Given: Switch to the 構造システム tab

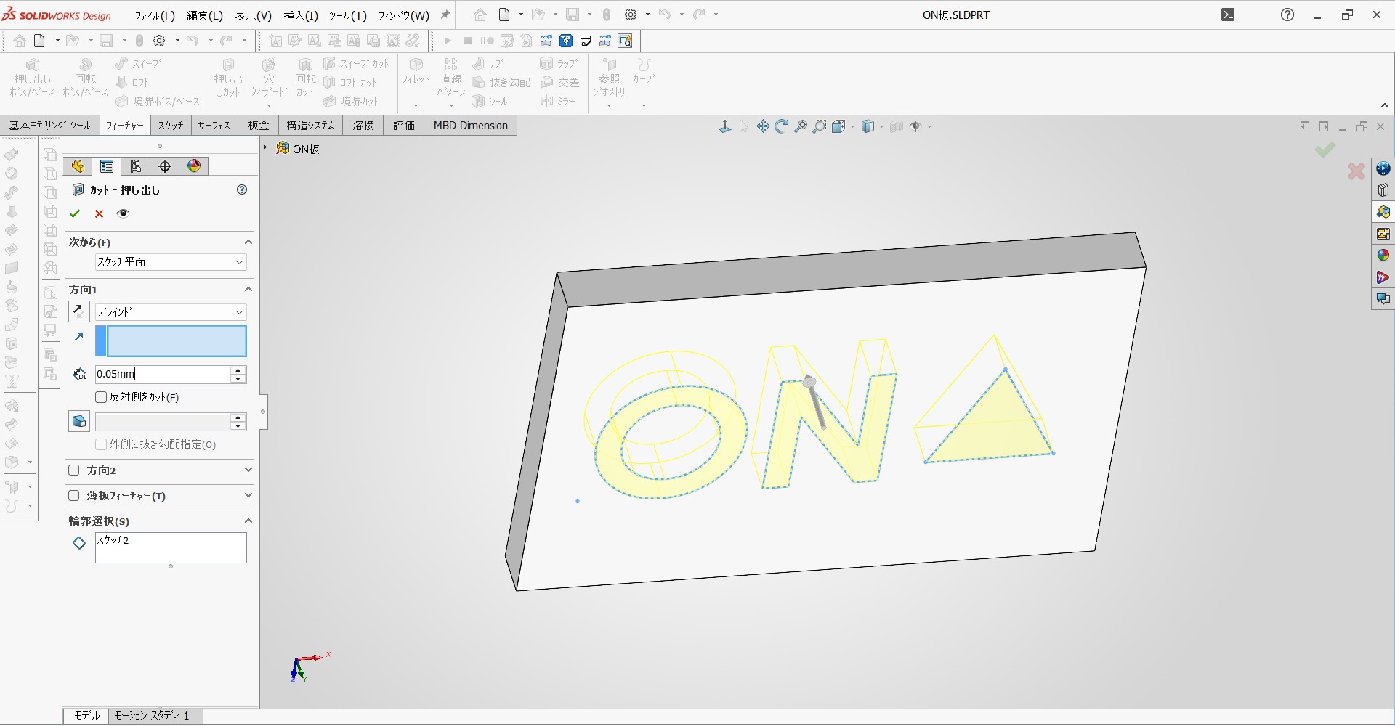Looking at the screenshot, I should tap(310, 126).
